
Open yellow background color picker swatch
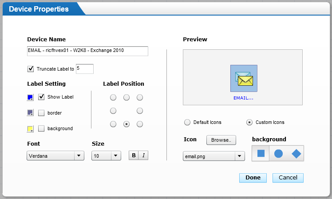coord(30,129)
